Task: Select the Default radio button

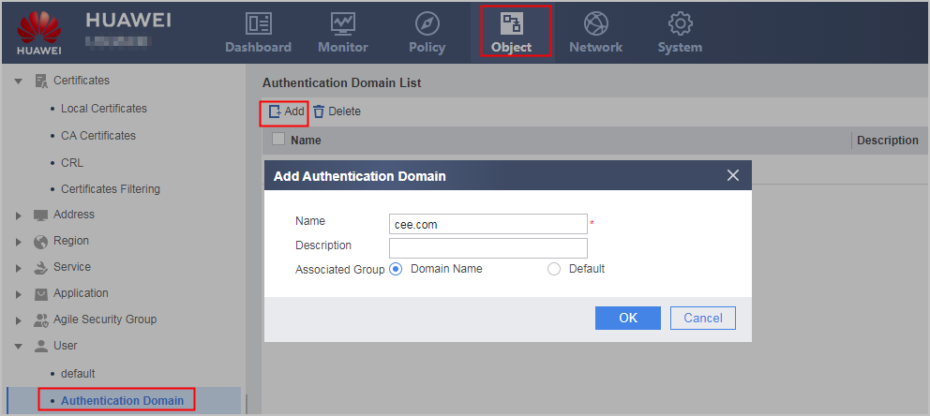Action: pos(554,269)
